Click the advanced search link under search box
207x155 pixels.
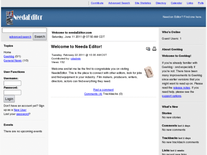(x=20, y=37)
